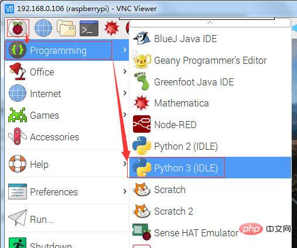Expand the Office submenu arrow

pos(125,71)
